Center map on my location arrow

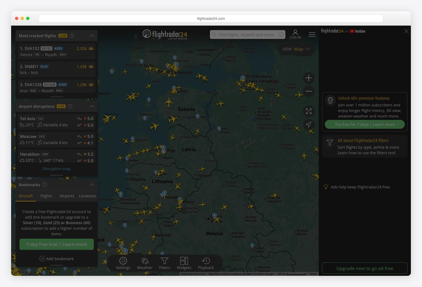pos(309,125)
